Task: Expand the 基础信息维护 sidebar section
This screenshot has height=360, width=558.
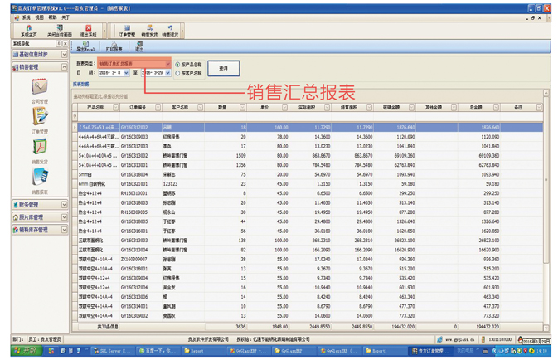Action: point(39,55)
